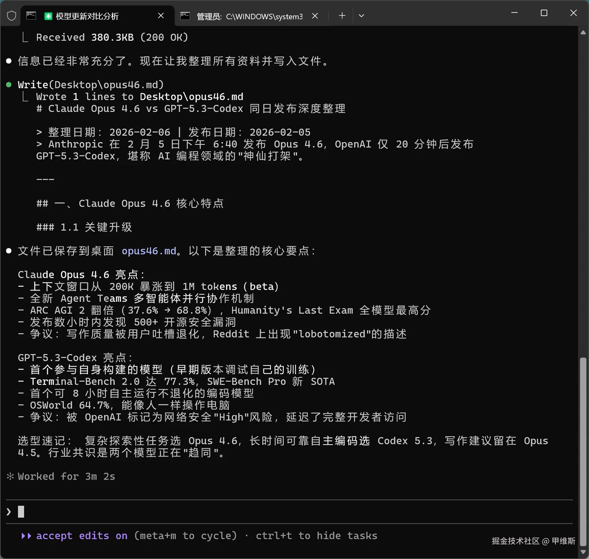
Task: Close the 管理员: C:\WINDOWS\system3 tab
Action: [x=315, y=16]
